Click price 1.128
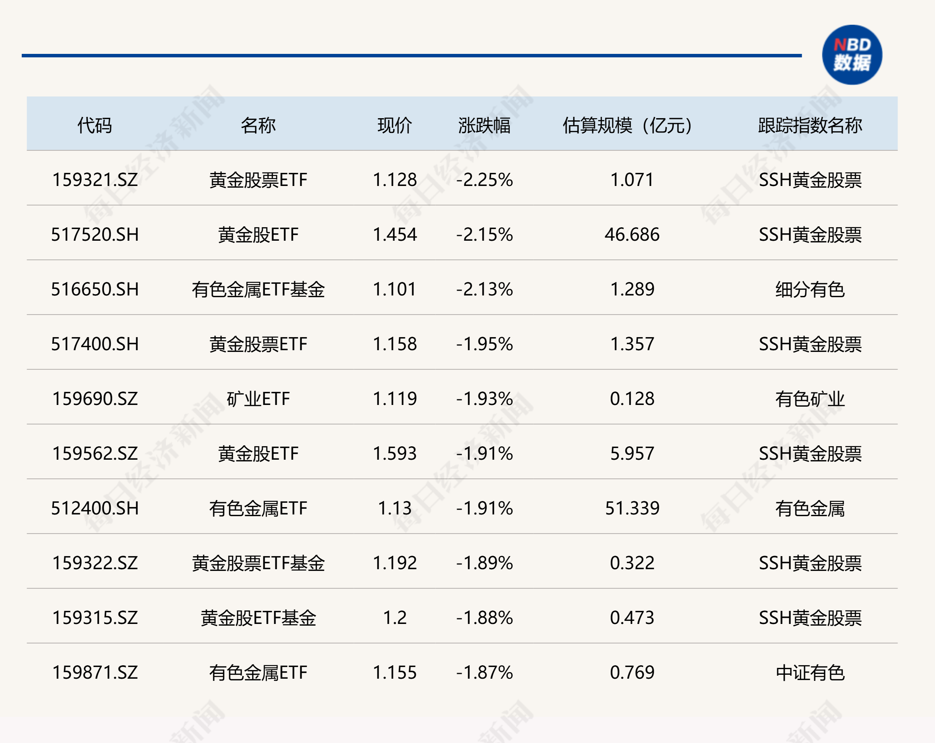935x743 pixels. pyautogui.click(x=395, y=180)
